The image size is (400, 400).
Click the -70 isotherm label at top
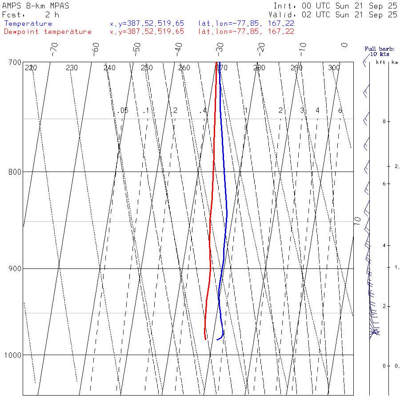pyautogui.click(x=54, y=49)
